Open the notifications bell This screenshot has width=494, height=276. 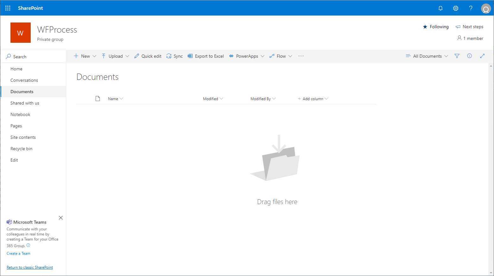(440, 8)
